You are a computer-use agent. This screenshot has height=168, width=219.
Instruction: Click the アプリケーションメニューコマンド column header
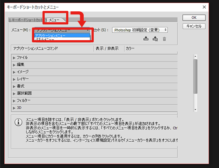click(x=35, y=48)
